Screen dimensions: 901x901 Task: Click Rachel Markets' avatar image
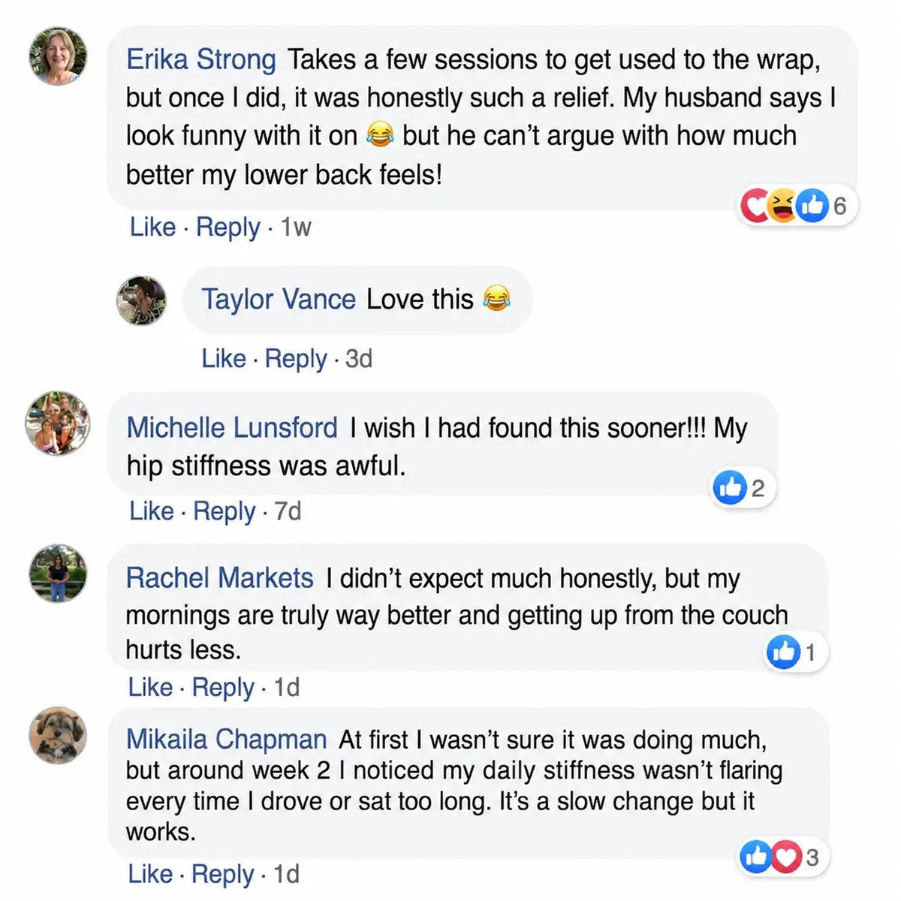pos(58,574)
